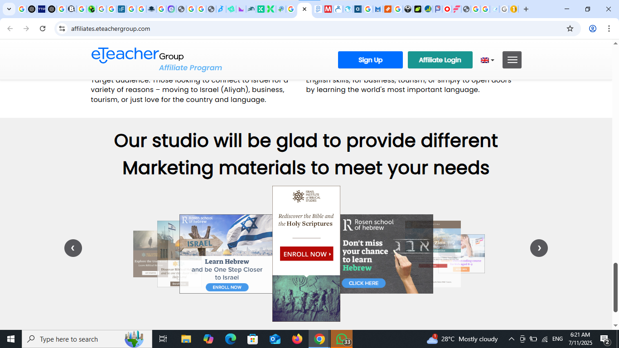Launch Firefox from the taskbar
This screenshot has height=348, width=619.
tap(297, 339)
